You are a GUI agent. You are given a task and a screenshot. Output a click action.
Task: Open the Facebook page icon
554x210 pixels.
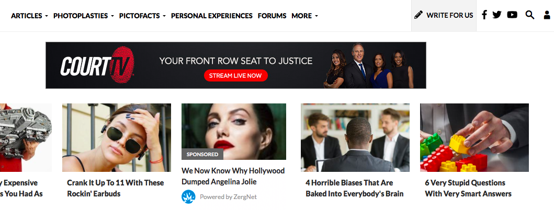tap(484, 15)
